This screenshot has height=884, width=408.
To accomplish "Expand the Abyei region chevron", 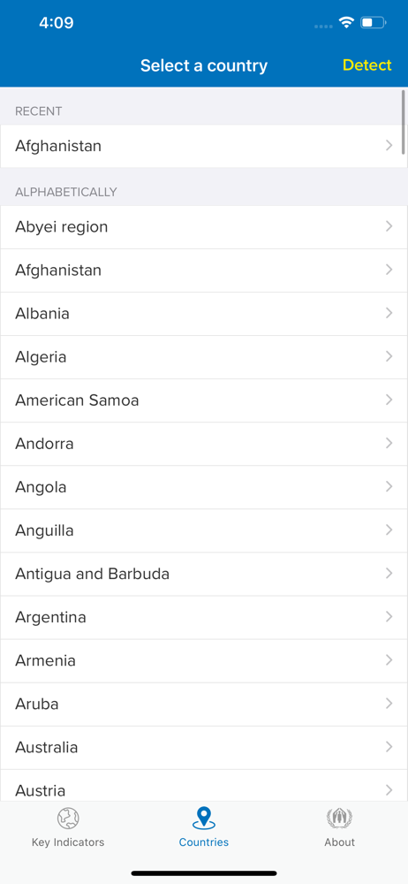I will coord(389,226).
